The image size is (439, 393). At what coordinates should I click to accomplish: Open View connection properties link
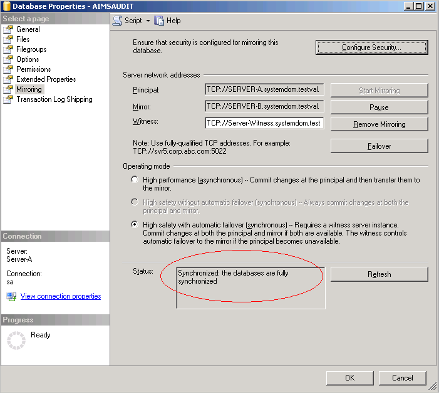click(x=61, y=296)
